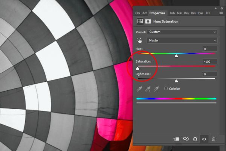Select the Add to Sample eyedropper
Image resolution: width=226 pixels, height=151 pixels.
point(148,89)
